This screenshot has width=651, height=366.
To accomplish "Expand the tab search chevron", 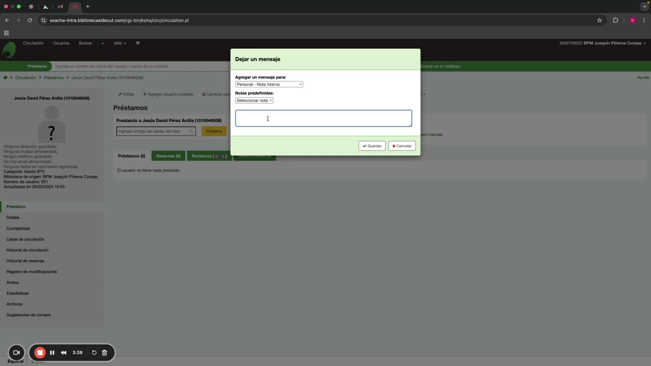I will click(x=644, y=7).
